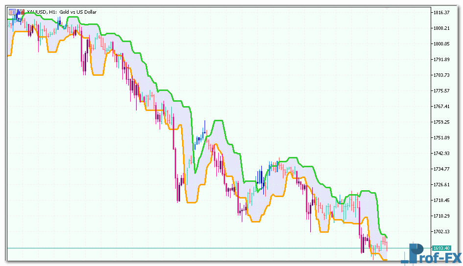Click the 1783.73 price scale label

[x=441, y=75]
